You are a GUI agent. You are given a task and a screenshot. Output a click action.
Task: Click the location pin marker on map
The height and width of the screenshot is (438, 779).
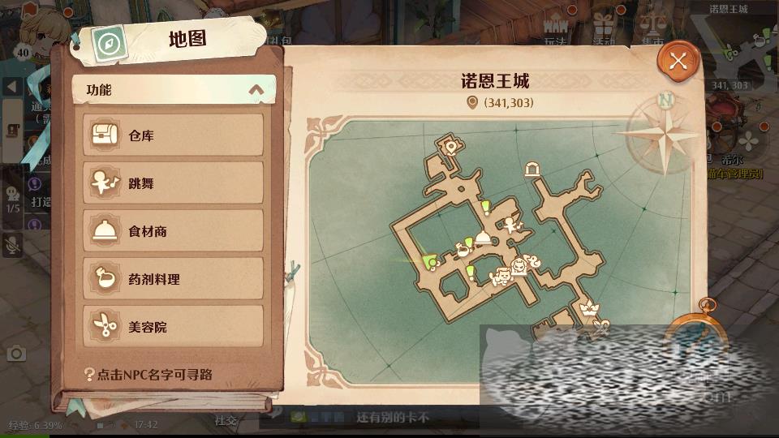(x=451, y=148)
